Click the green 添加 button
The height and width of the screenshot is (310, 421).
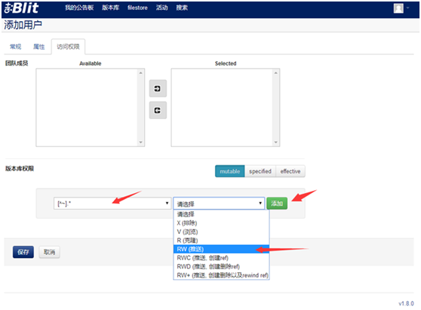(x=277, y=204)
